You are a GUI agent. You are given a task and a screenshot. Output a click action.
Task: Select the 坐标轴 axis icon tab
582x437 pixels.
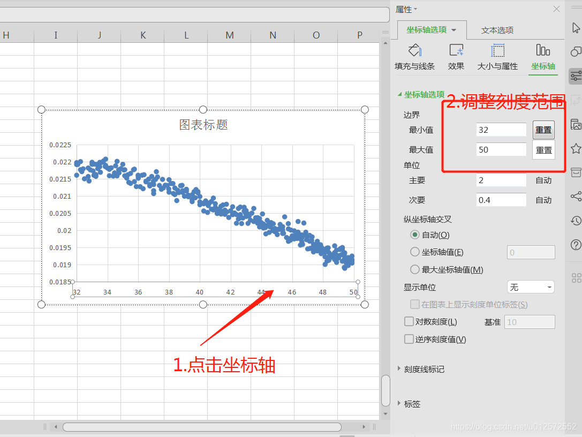click(543, 57)
